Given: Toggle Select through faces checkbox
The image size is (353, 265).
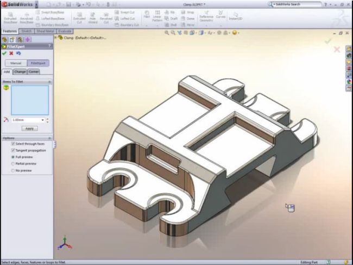Looking at the screenshot, I should pyautogui.click(x=13, y=144).
